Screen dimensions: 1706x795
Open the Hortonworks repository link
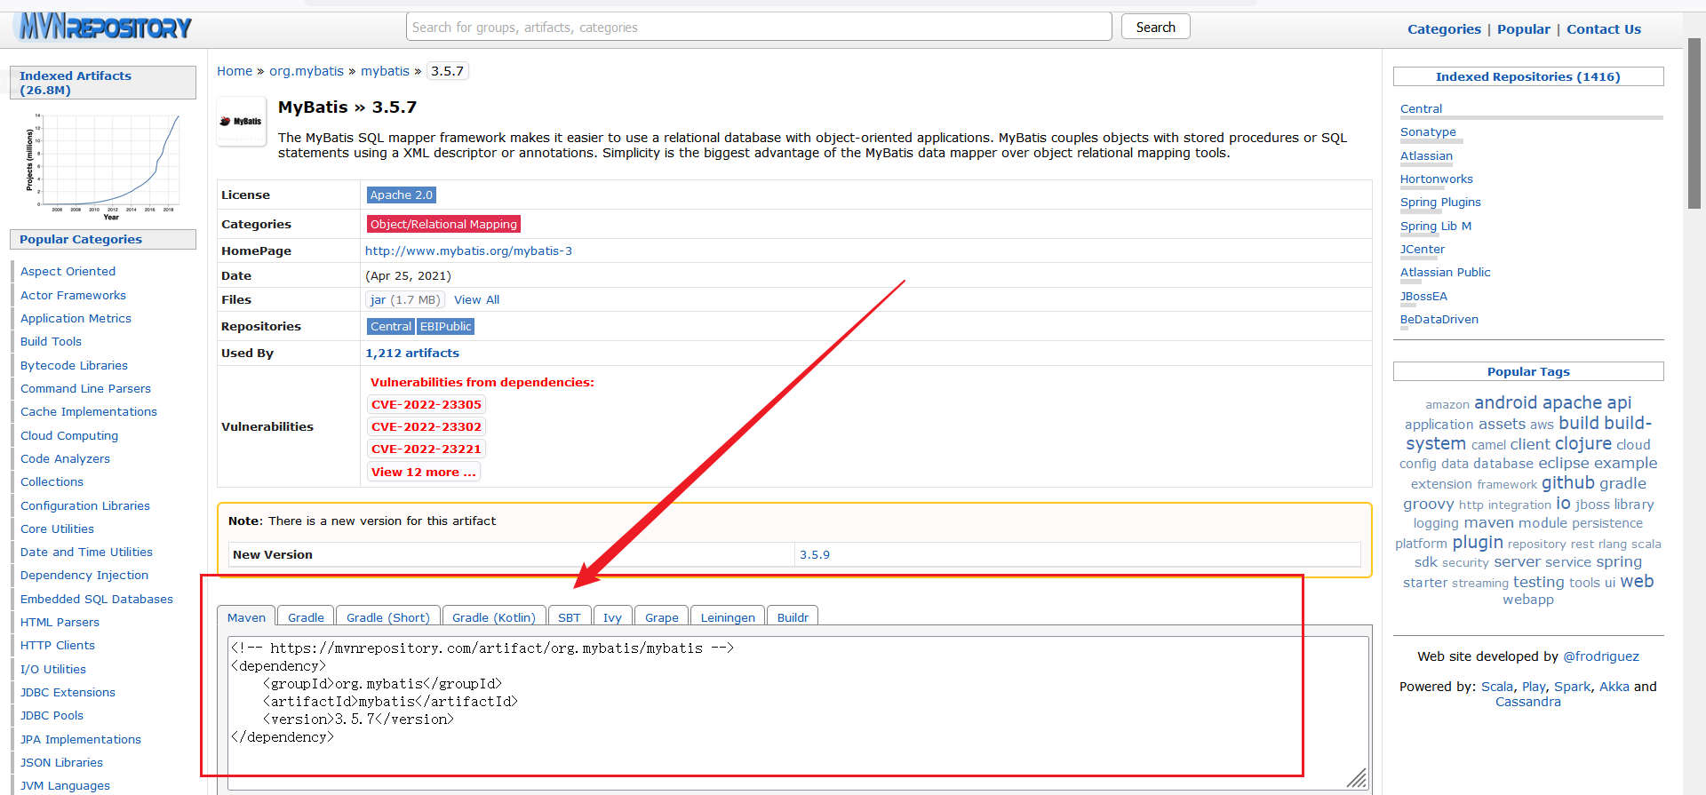coord(1436,179)
